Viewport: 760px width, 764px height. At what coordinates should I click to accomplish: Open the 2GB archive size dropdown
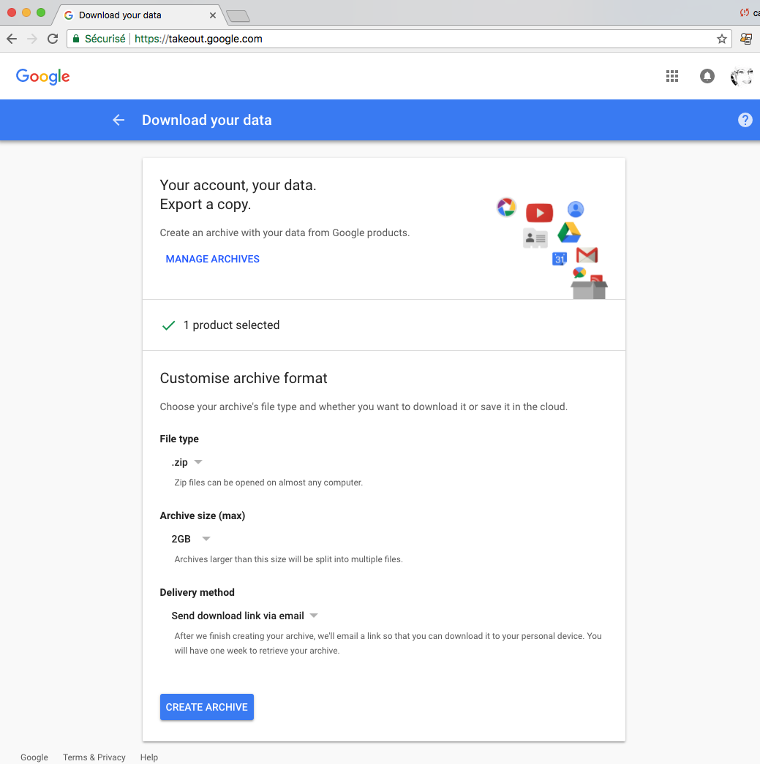pyautogui.click(x=191, y=539)
